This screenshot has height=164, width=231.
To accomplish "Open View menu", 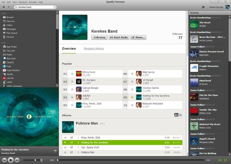I will point(15,2).
